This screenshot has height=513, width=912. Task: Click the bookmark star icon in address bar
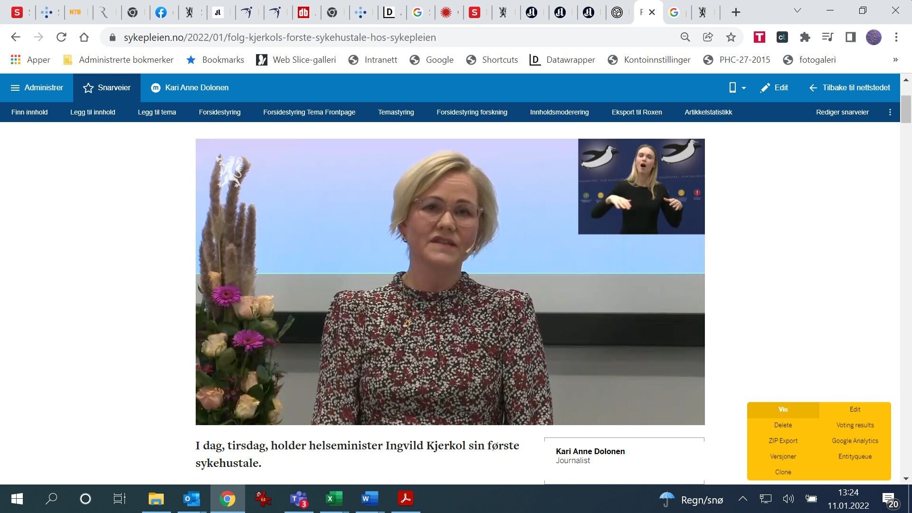click(x=731, y=37)
